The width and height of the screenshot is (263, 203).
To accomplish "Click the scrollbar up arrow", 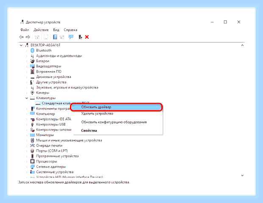I will (242, 45).
